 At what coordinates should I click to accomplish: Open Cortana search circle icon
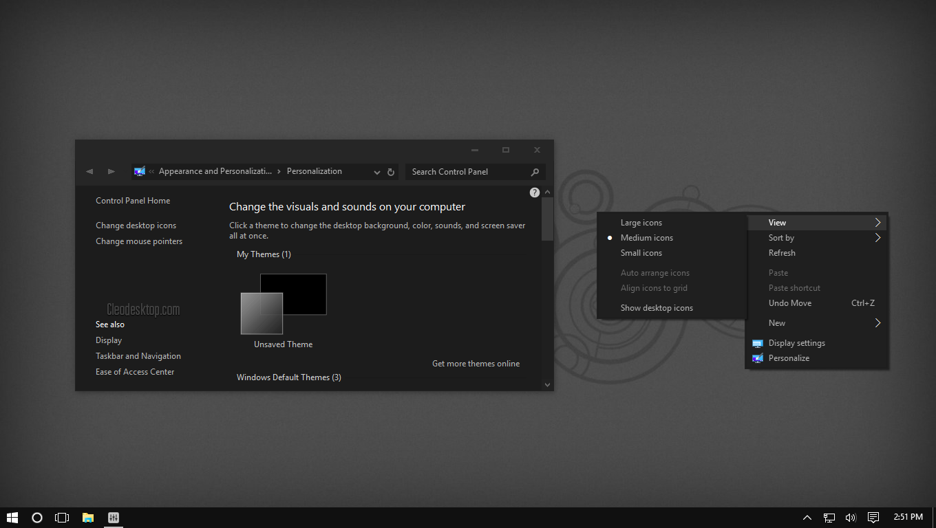point(37,518)
